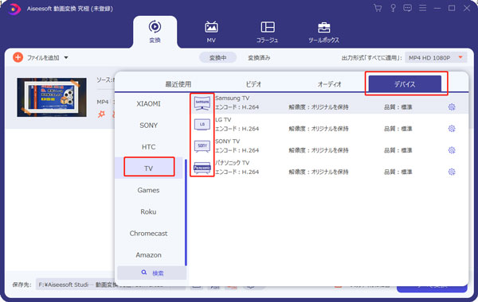Select the パナソニック TV format name
Image resolution: width=478 pixels, height=302 pixels.
pos(233,163)
